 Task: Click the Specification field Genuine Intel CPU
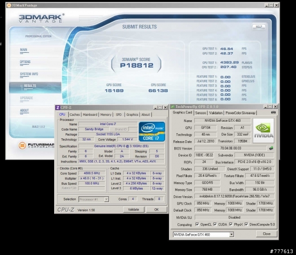pyautogui.click(x=121, y=146)
